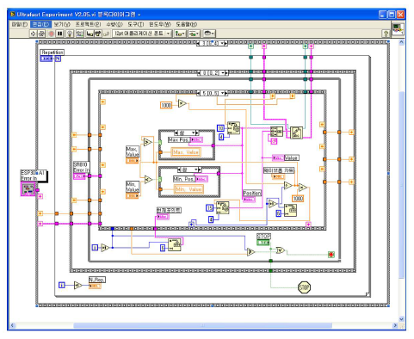Image resolution: width=414 pixels, height=339 pixels.
Task: Select the Repetition control terminal
Action: click(x=46, y=59)
